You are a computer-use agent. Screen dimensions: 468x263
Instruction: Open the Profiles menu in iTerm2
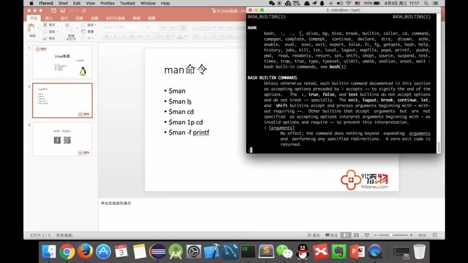point(107,3)
